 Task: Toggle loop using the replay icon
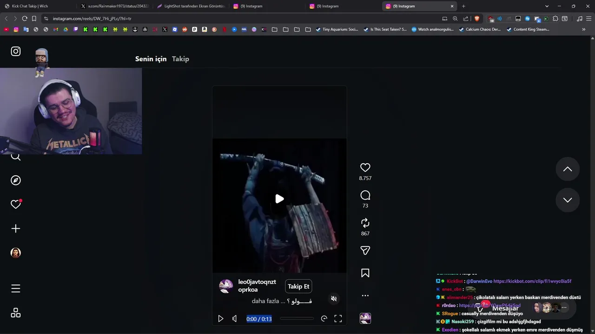tap(324, 319)
